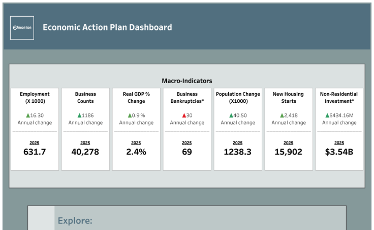Click Annual change under 16.30
The width and height of the screenshot is (374, 230).
[x=35, y=123]
